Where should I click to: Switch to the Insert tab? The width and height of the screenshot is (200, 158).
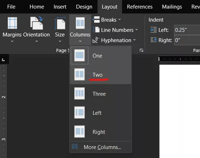pyautogui.click(x=60, y=7)
